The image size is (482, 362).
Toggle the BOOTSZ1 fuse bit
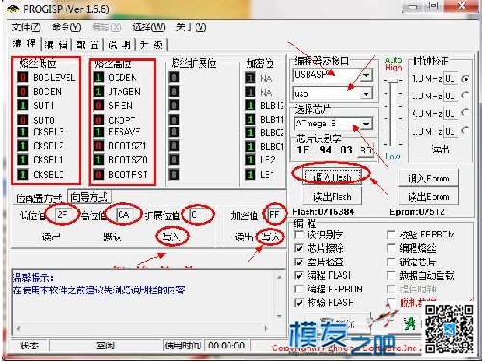[x=98, y=146]
